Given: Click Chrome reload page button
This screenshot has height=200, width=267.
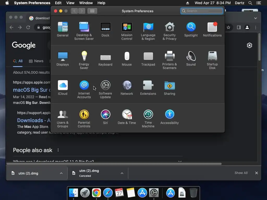Looking at the screenshot, I should pos(28,27).
